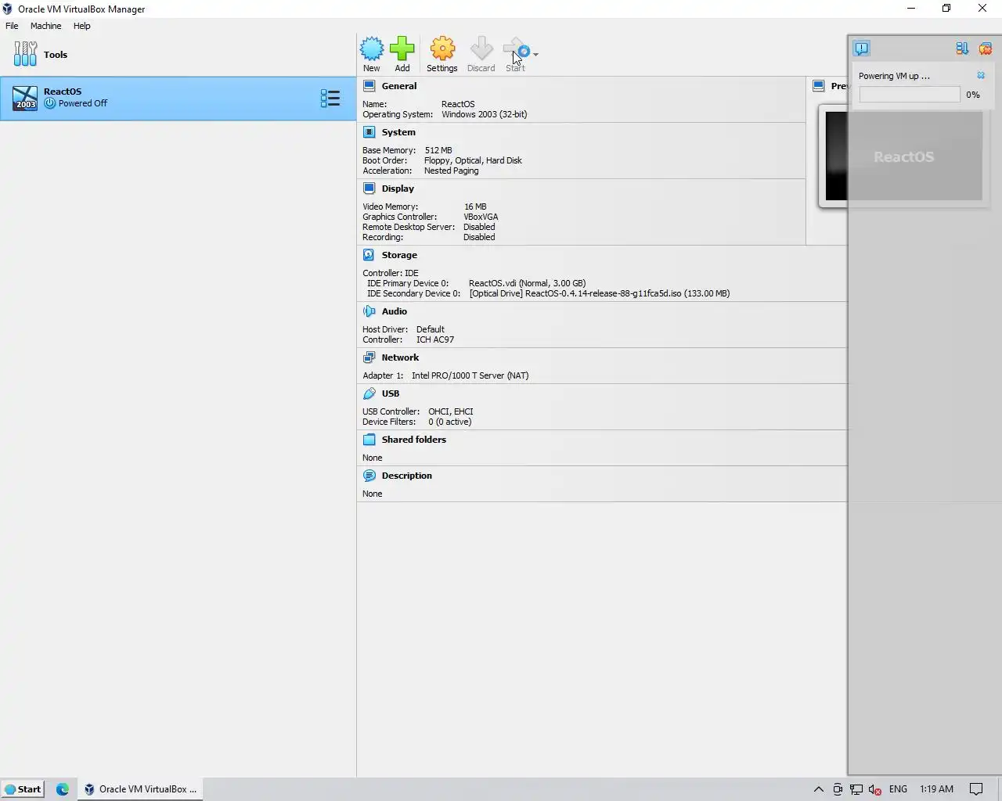
Task: Open the Windows action center icon
Action: (976, 789)
